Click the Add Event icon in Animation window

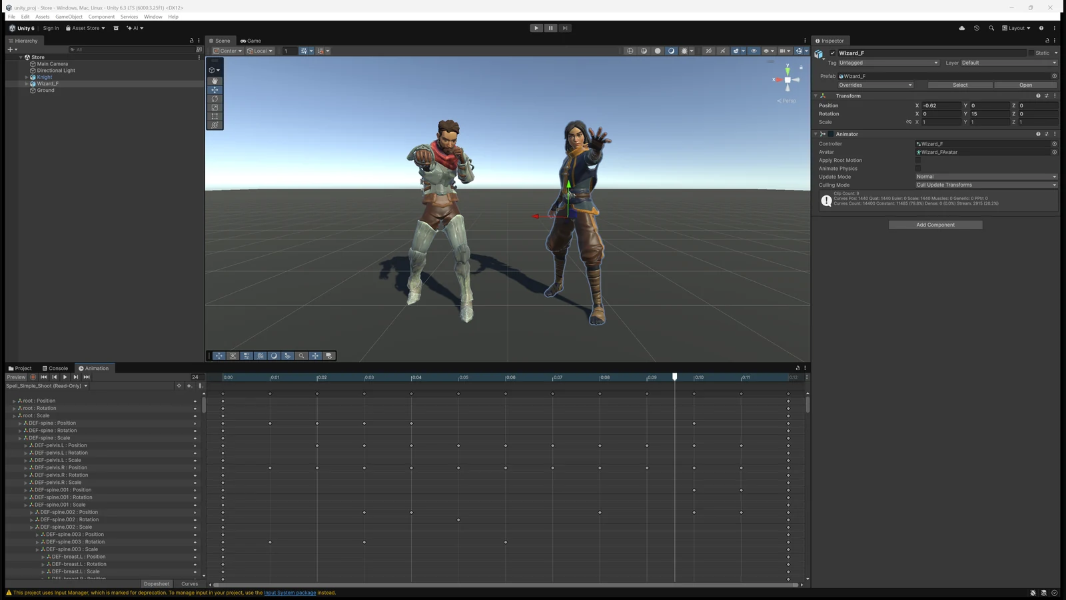tap(200, 386)
